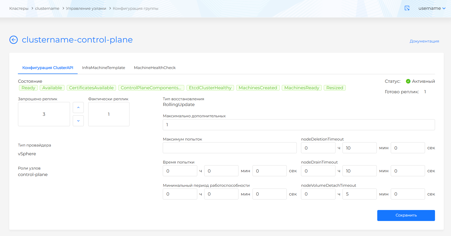Viewport: 451px width, 236px height.
Task: Click the nodeVolumeDetachTimeout minutes field
Action: pos(359,194)
